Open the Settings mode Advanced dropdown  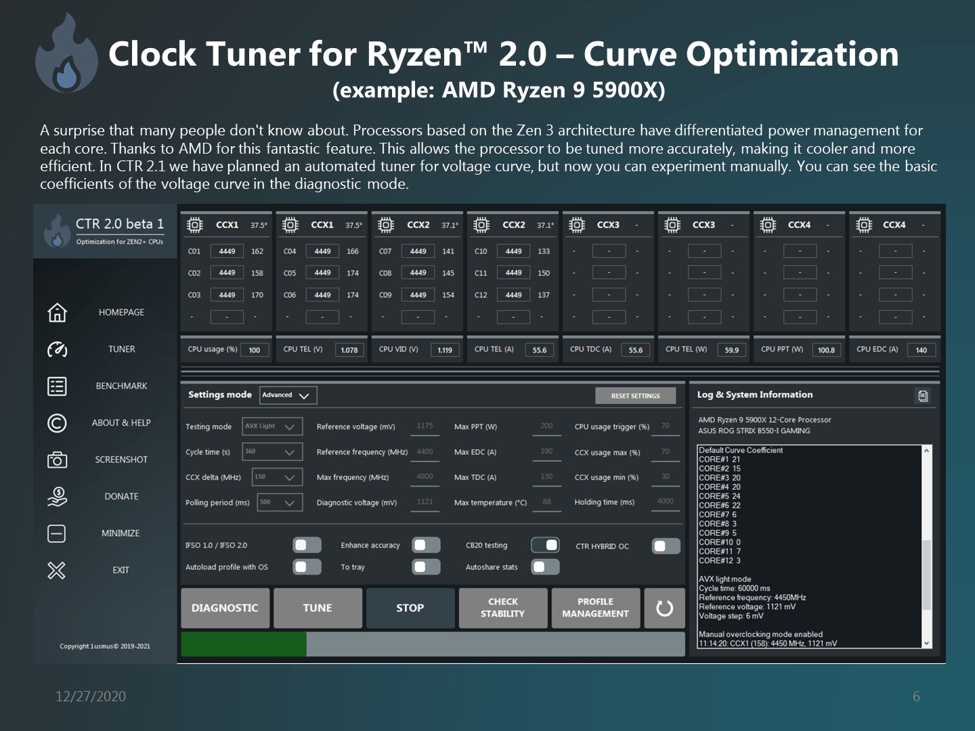pyautogui.click(x=288, y=395)
